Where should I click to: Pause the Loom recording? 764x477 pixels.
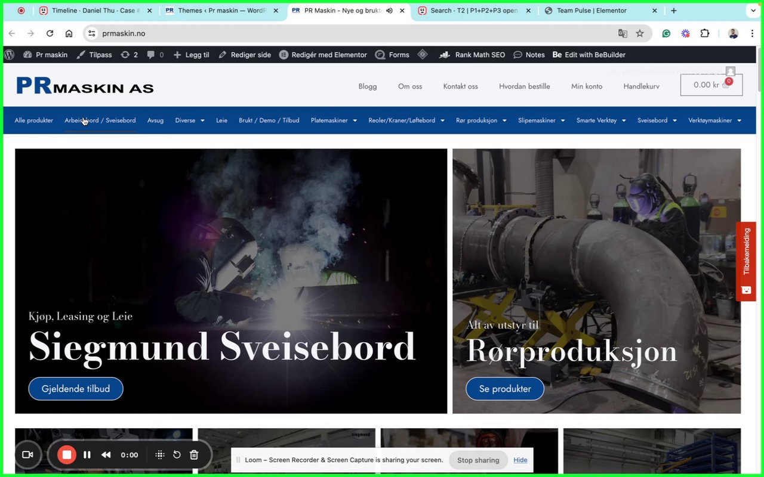tap(87, 455)
